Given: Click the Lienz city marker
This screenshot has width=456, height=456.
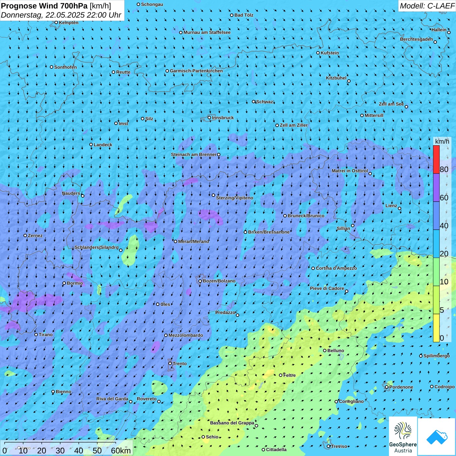Looking at the screenshot, I should (400, 208).
